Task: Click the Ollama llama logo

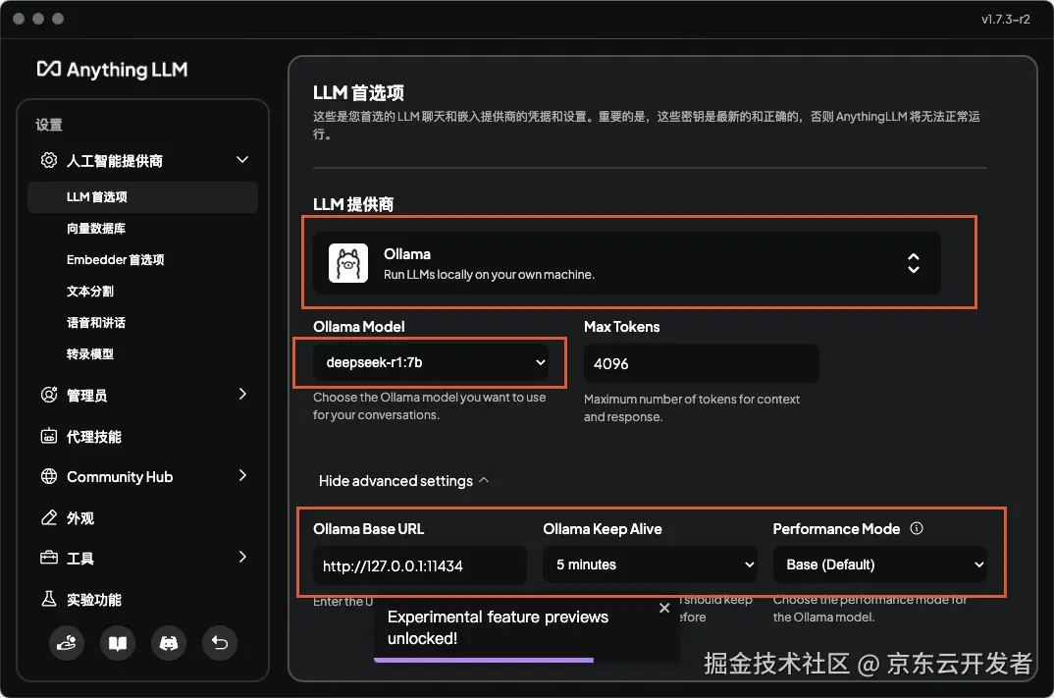Action: [347, 263]
